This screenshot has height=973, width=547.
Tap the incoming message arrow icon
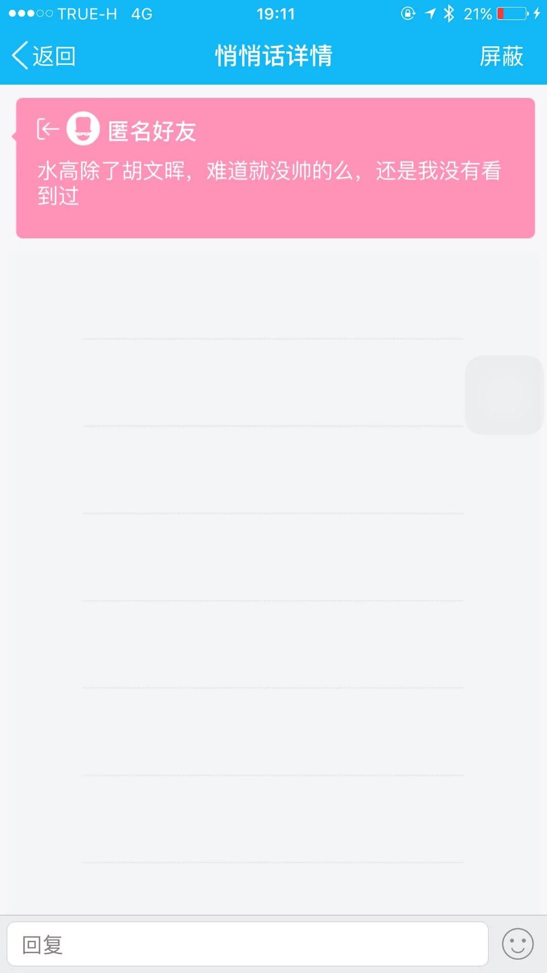[48, 130]
